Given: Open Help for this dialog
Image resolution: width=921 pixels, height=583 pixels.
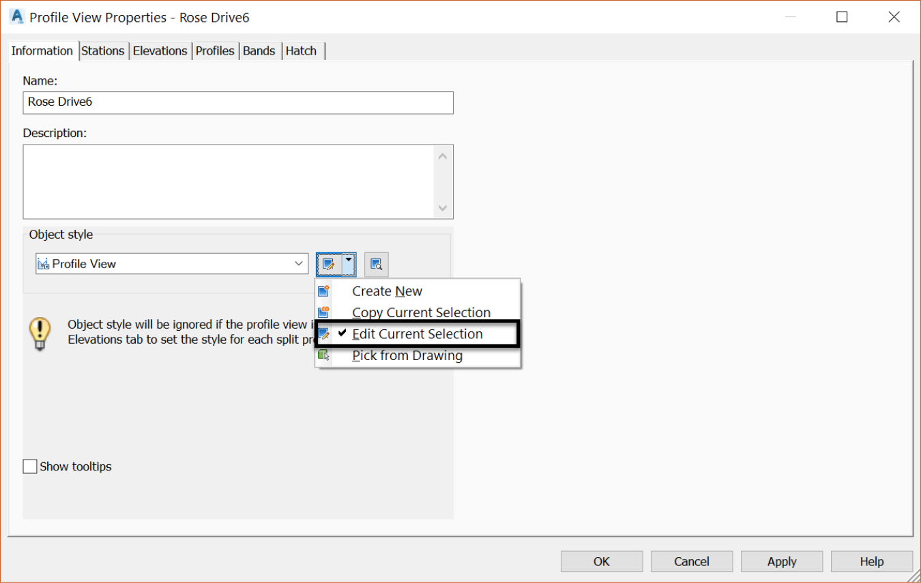Looking at the screenshot, I should click(872, 562).
